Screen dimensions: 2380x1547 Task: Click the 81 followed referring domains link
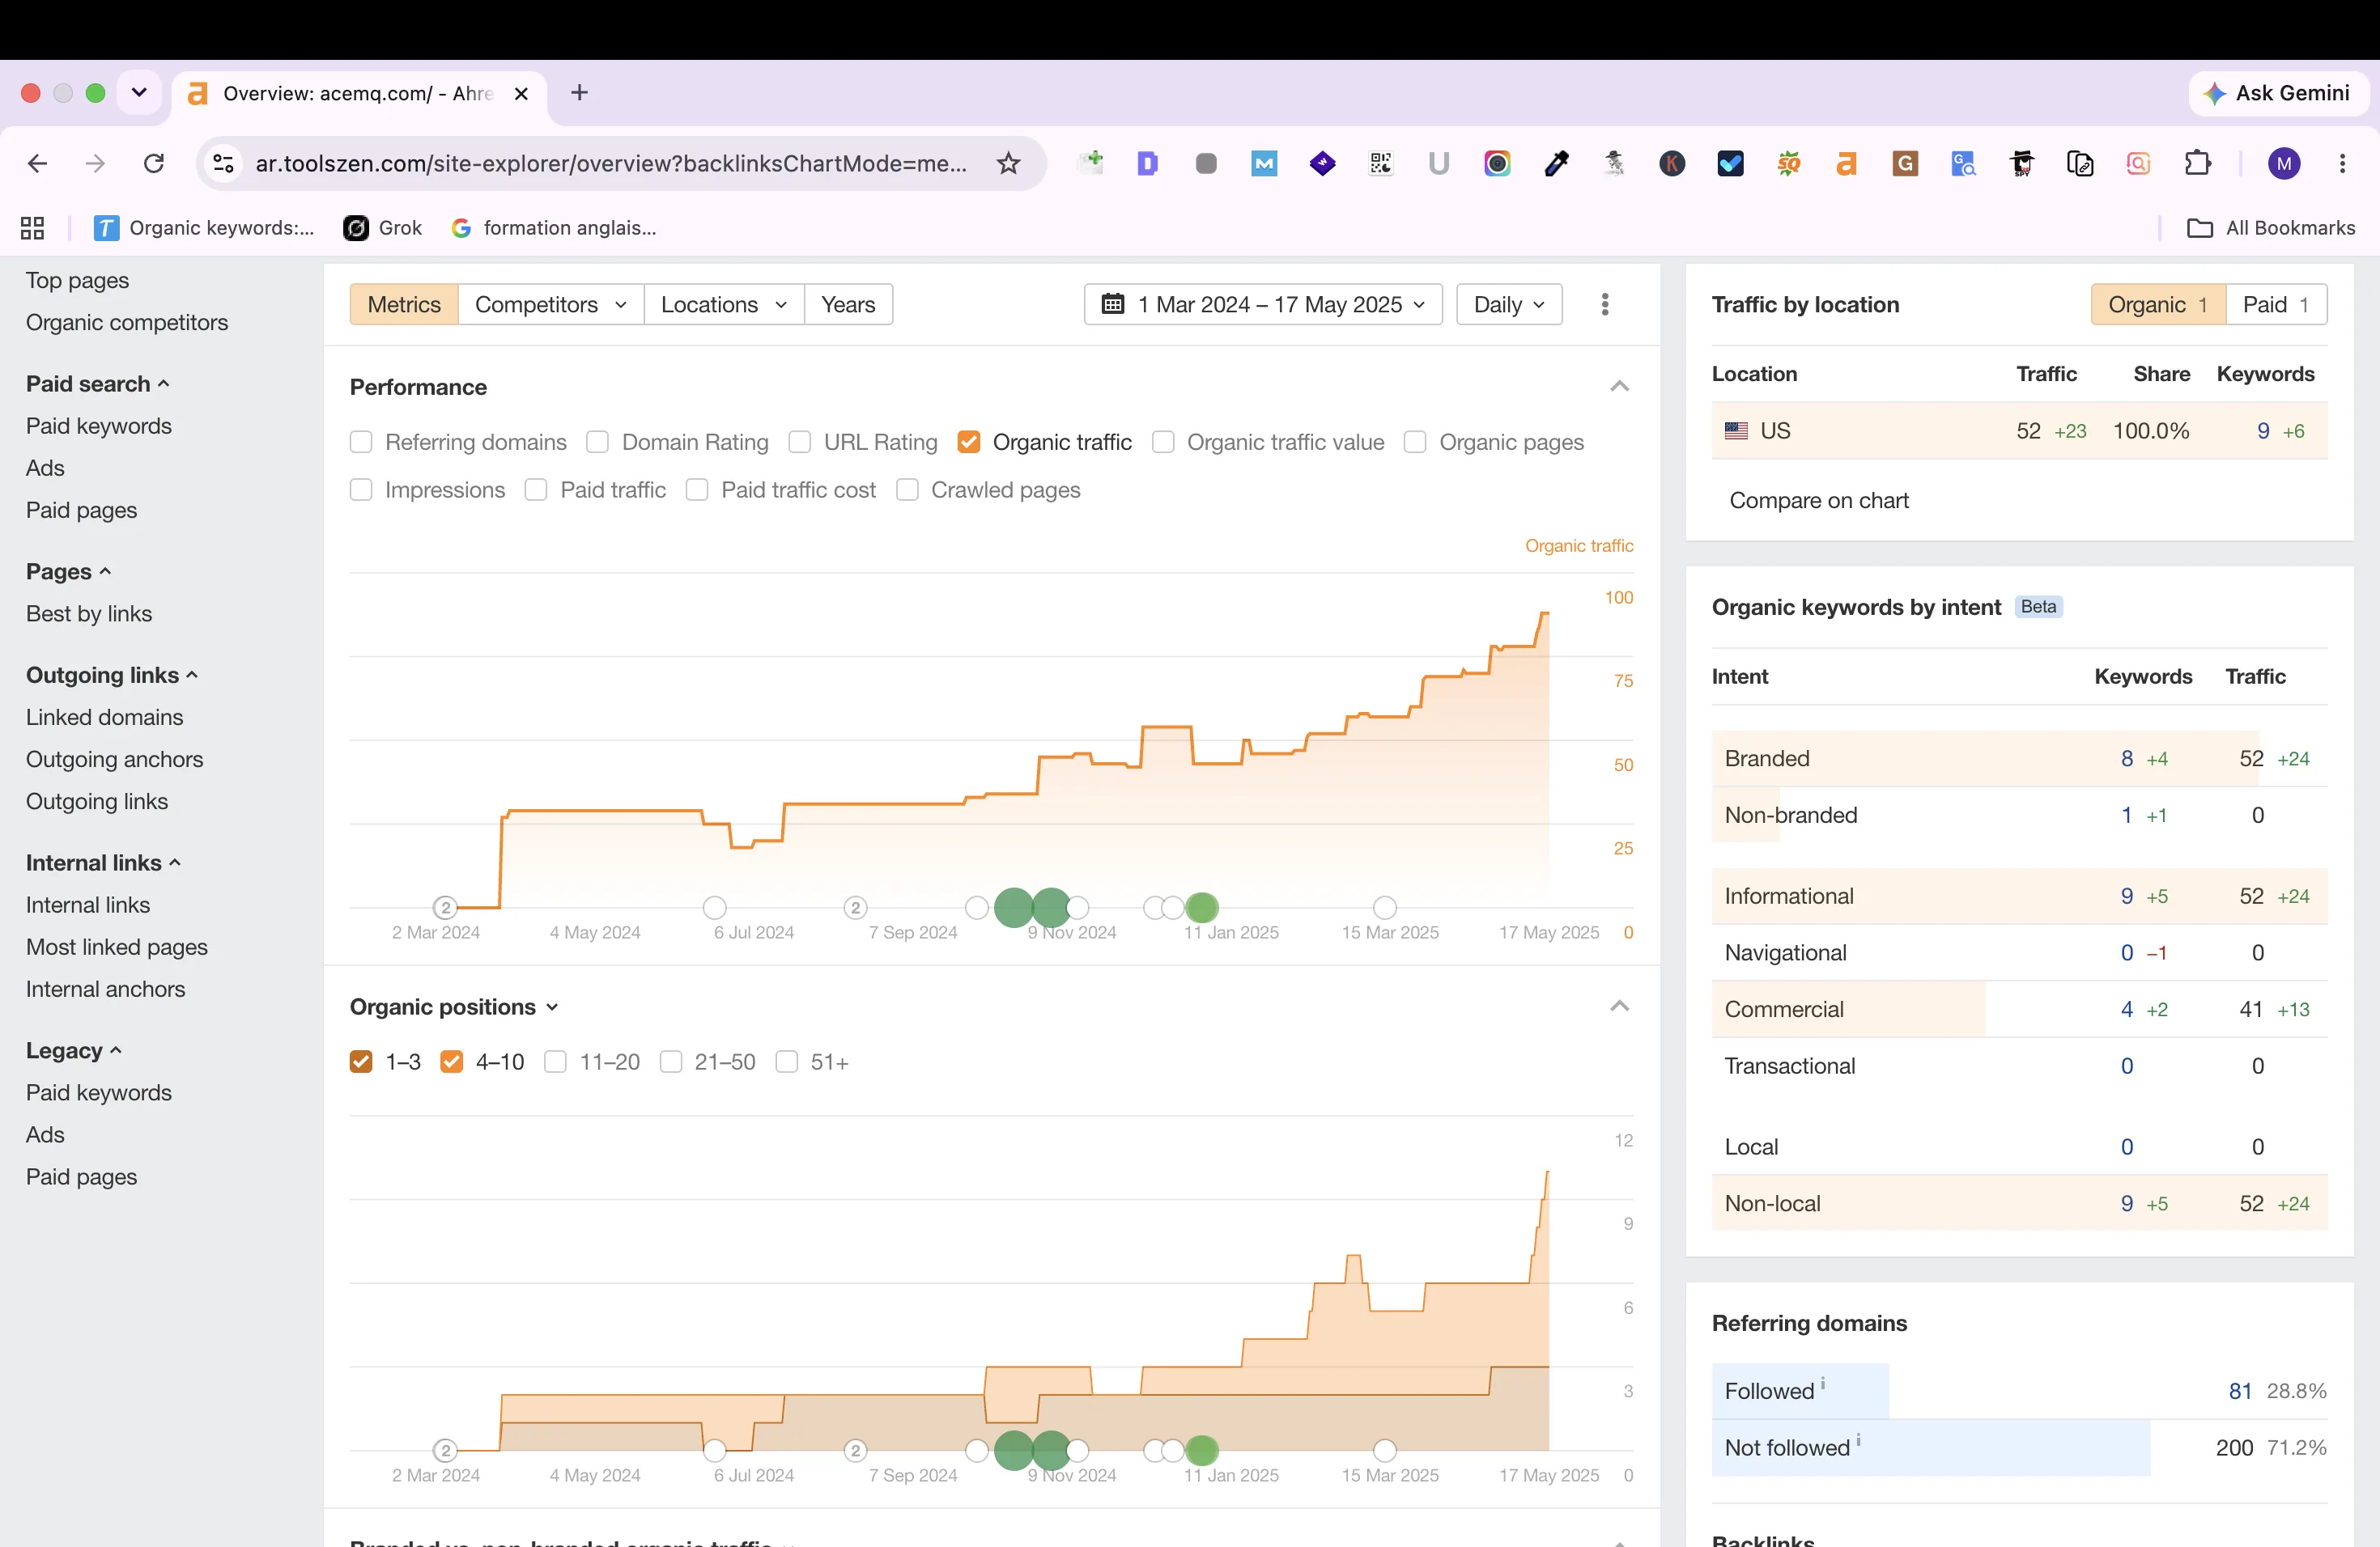click(x=2240, y=1390)
